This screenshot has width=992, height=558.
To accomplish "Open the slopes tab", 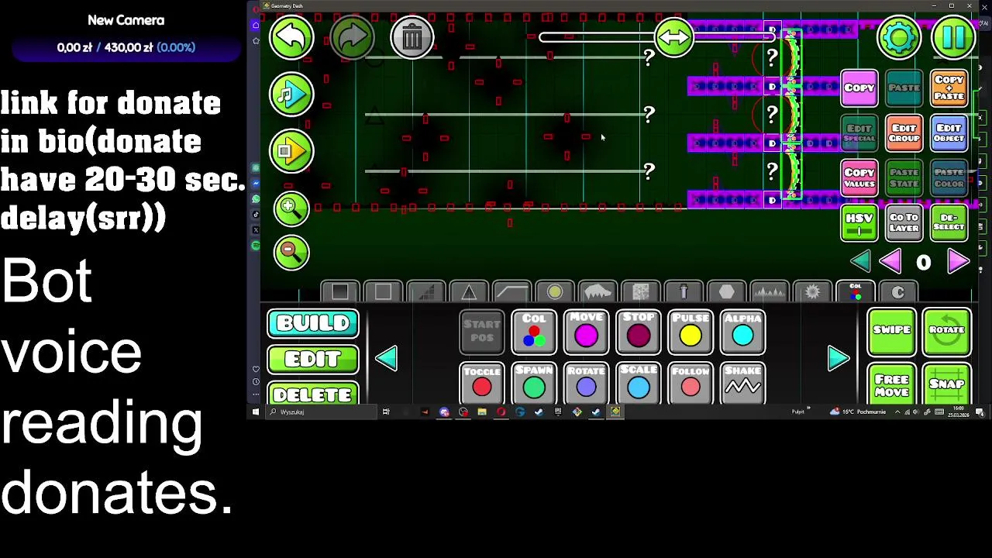I will [x=426, y=291].
